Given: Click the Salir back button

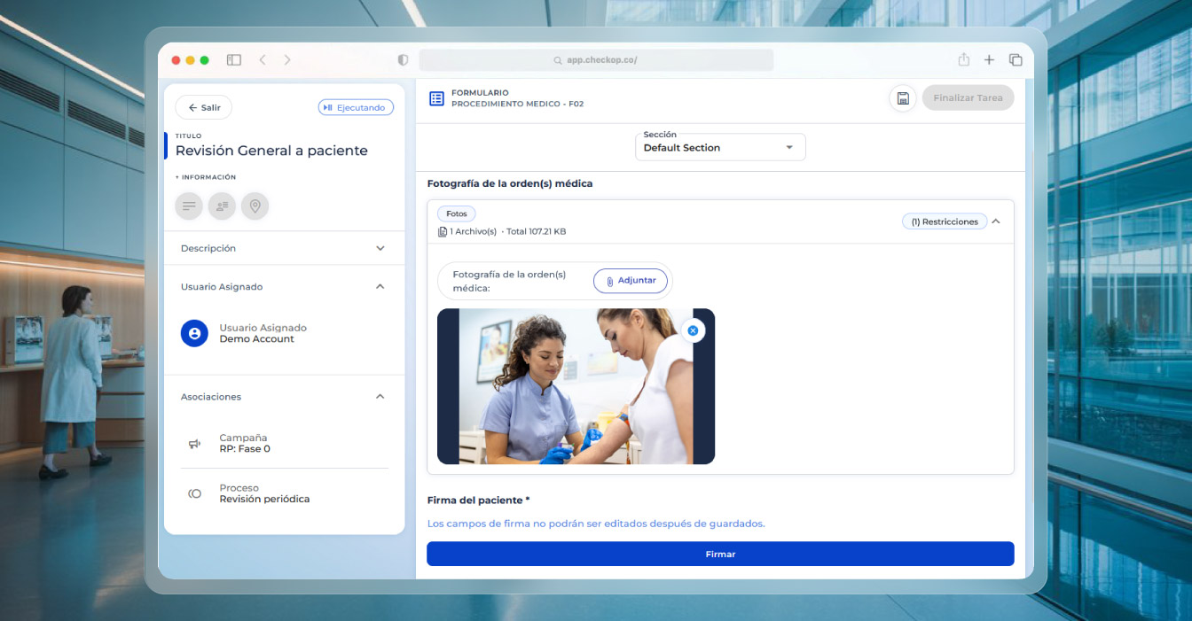Looking at the screenshot, I should [x=204, y=107].
